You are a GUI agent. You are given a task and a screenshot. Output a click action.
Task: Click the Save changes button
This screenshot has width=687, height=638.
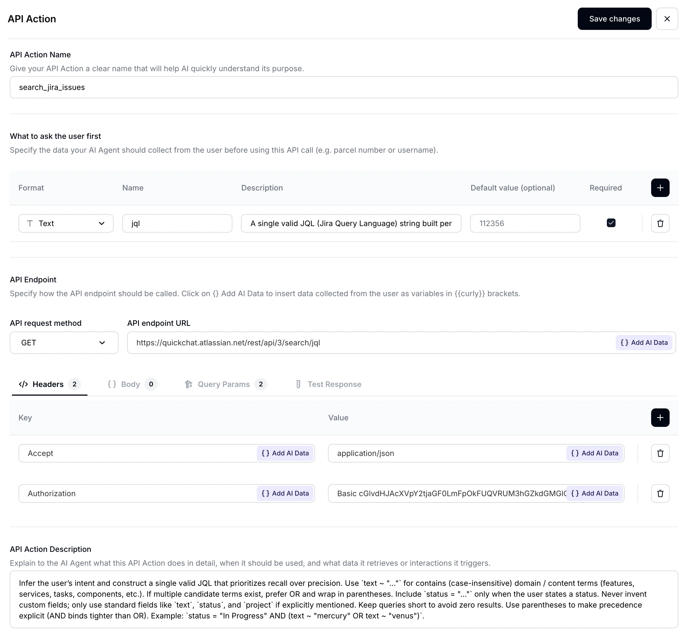614,19
